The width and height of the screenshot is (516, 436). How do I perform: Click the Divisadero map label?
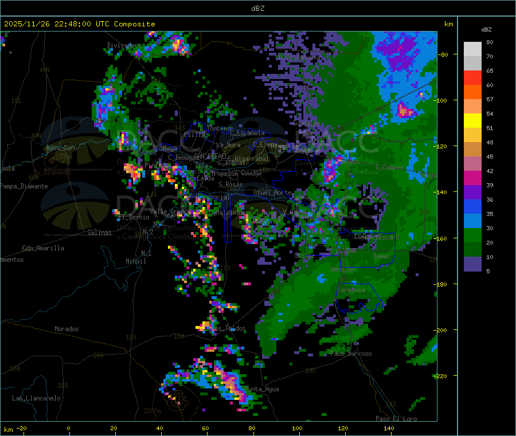pyautogui.click(x=124, y=45)
